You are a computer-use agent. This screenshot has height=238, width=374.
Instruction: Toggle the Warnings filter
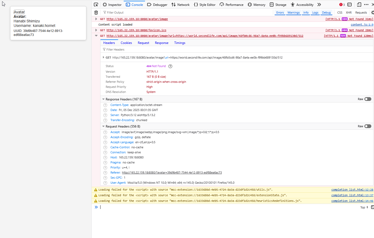coord(293,13)
